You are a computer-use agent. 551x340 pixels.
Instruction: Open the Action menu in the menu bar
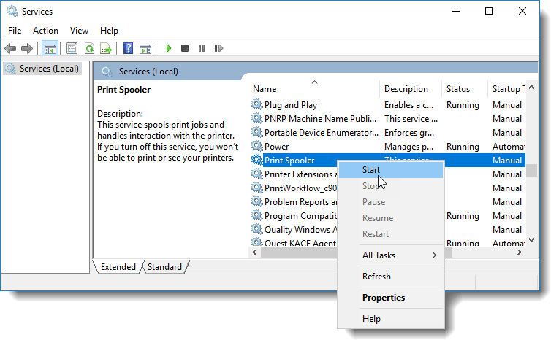tap(45, 31)
